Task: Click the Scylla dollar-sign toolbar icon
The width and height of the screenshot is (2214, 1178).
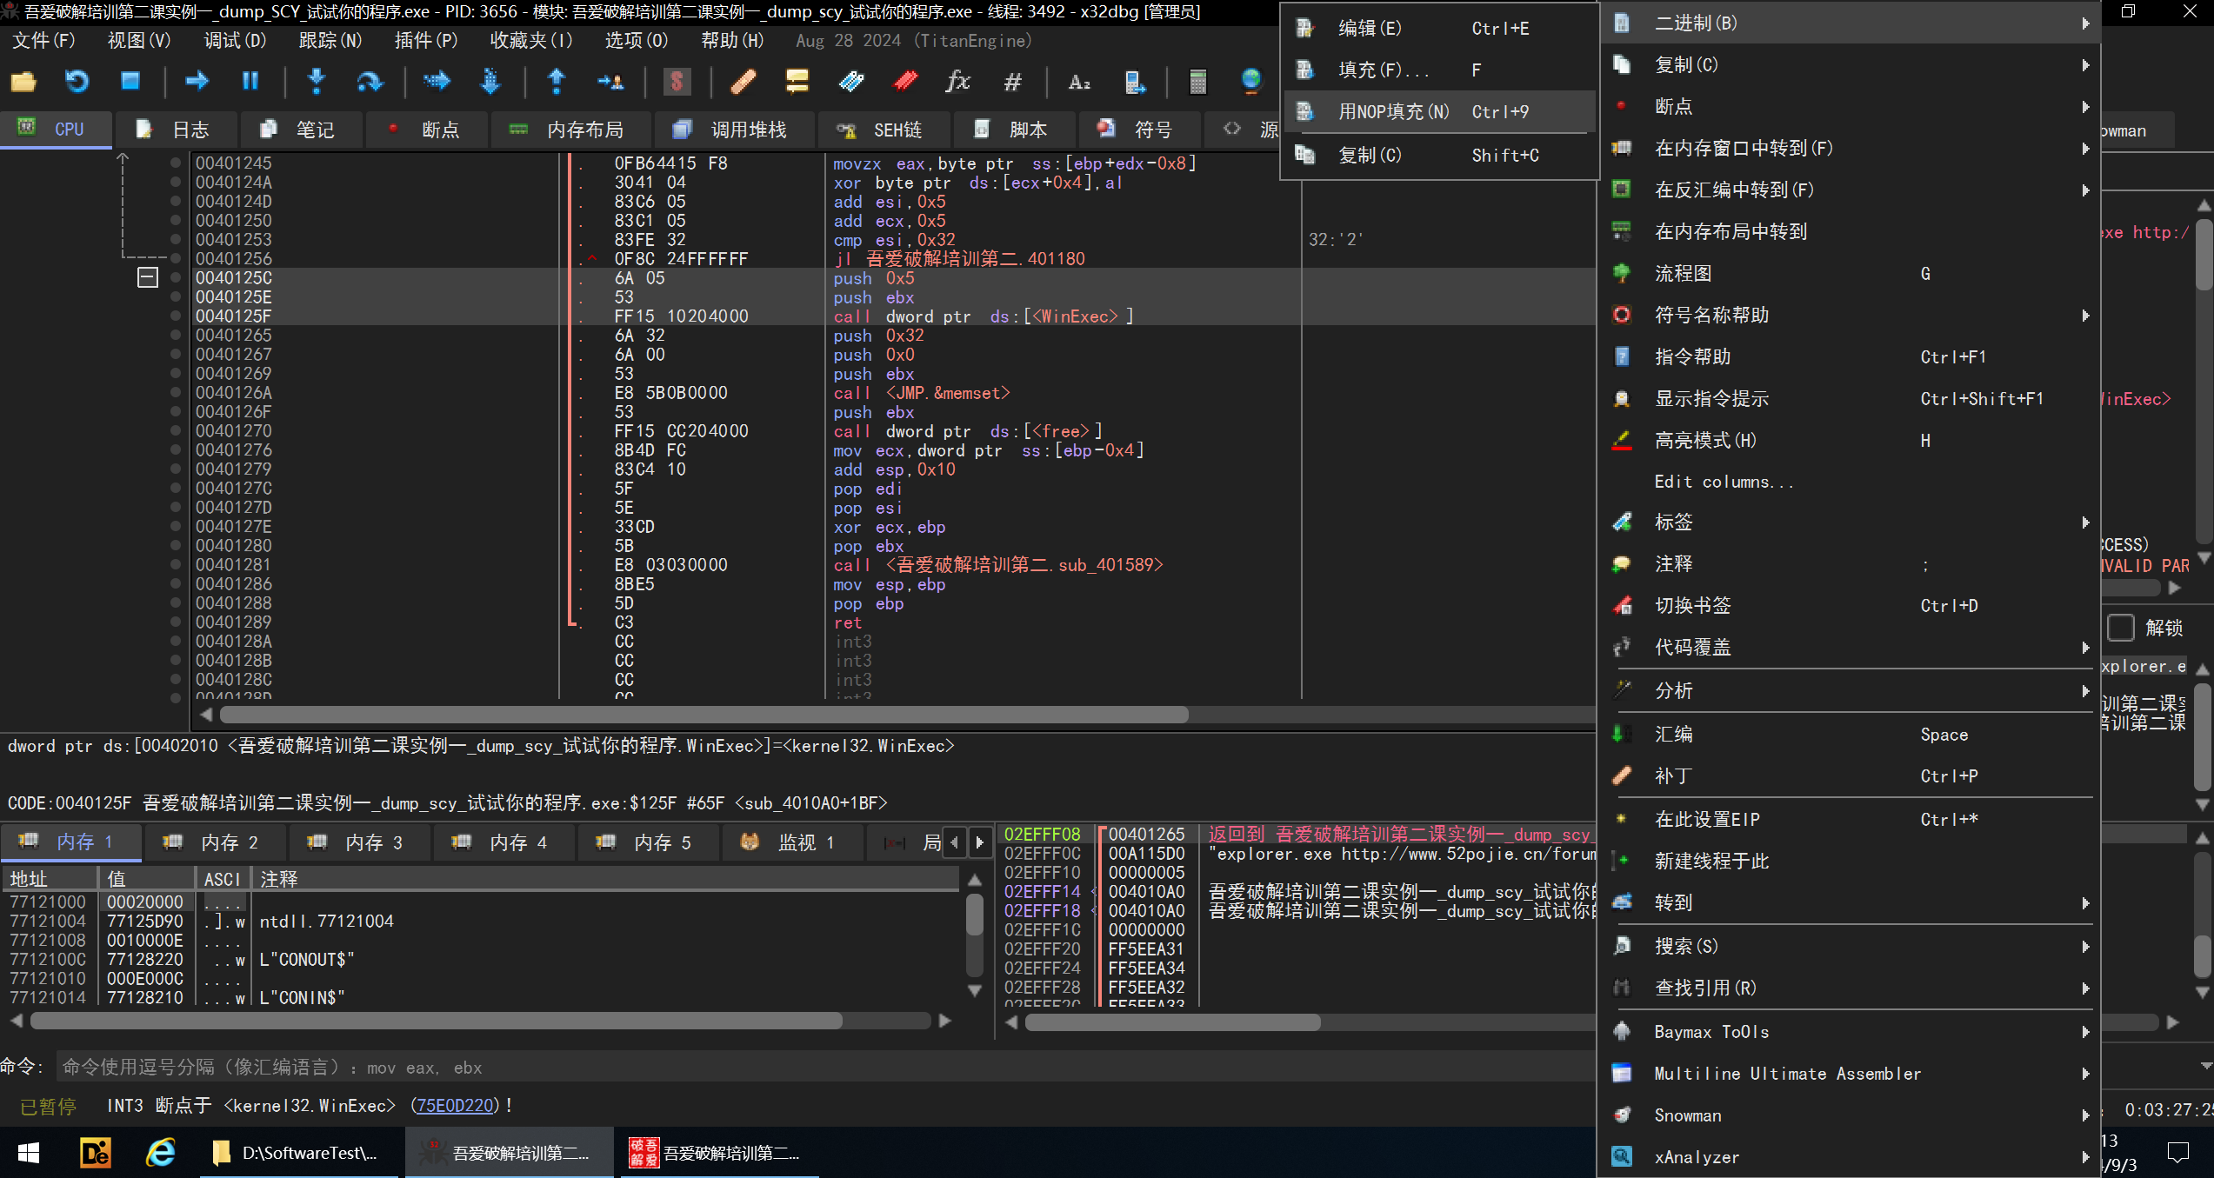Action: click(x=677, y=82)
